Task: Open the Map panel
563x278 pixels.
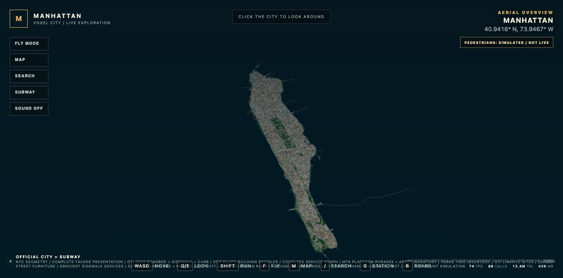Action: pos(29,60)
